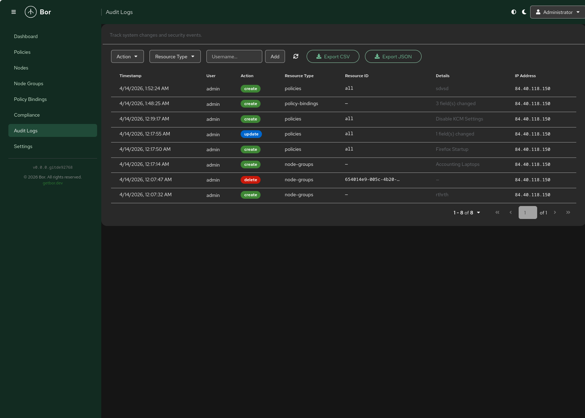The height and width of the screenshot is (418, 585).
Task: Switch theme with moon icon
Action: point(524,12)
